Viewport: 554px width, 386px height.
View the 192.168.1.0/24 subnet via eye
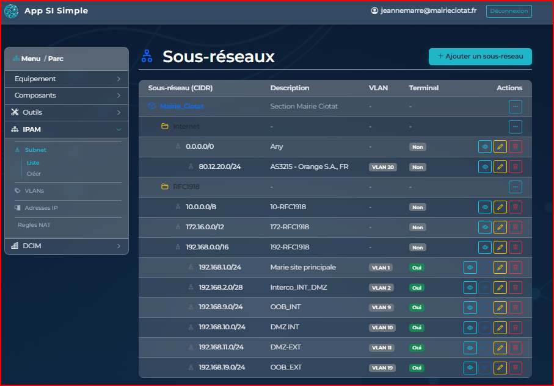click(470, 268)
